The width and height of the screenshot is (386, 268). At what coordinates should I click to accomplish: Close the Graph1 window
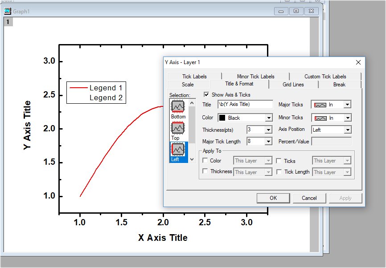(312, 11)
